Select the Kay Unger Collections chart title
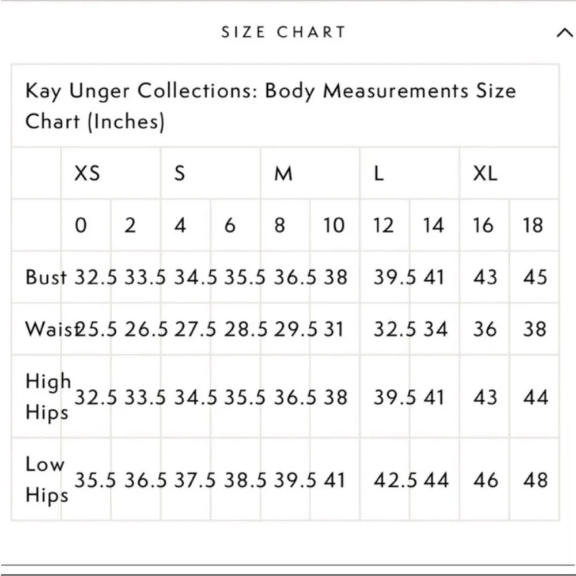This screenshot has height=576, width=576. [x=271, y=106]
